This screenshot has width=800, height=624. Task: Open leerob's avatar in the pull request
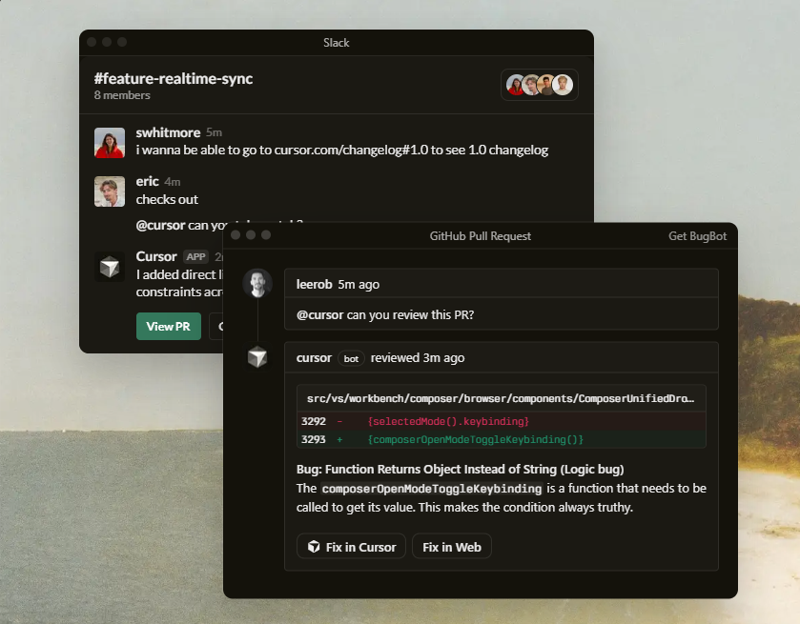[x=257, y=284]
